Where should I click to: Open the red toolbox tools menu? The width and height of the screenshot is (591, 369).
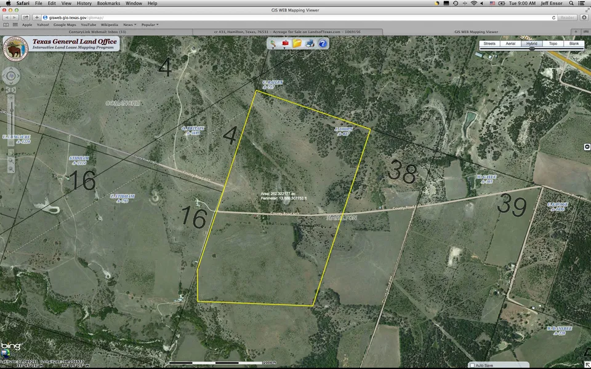(284, 43)
